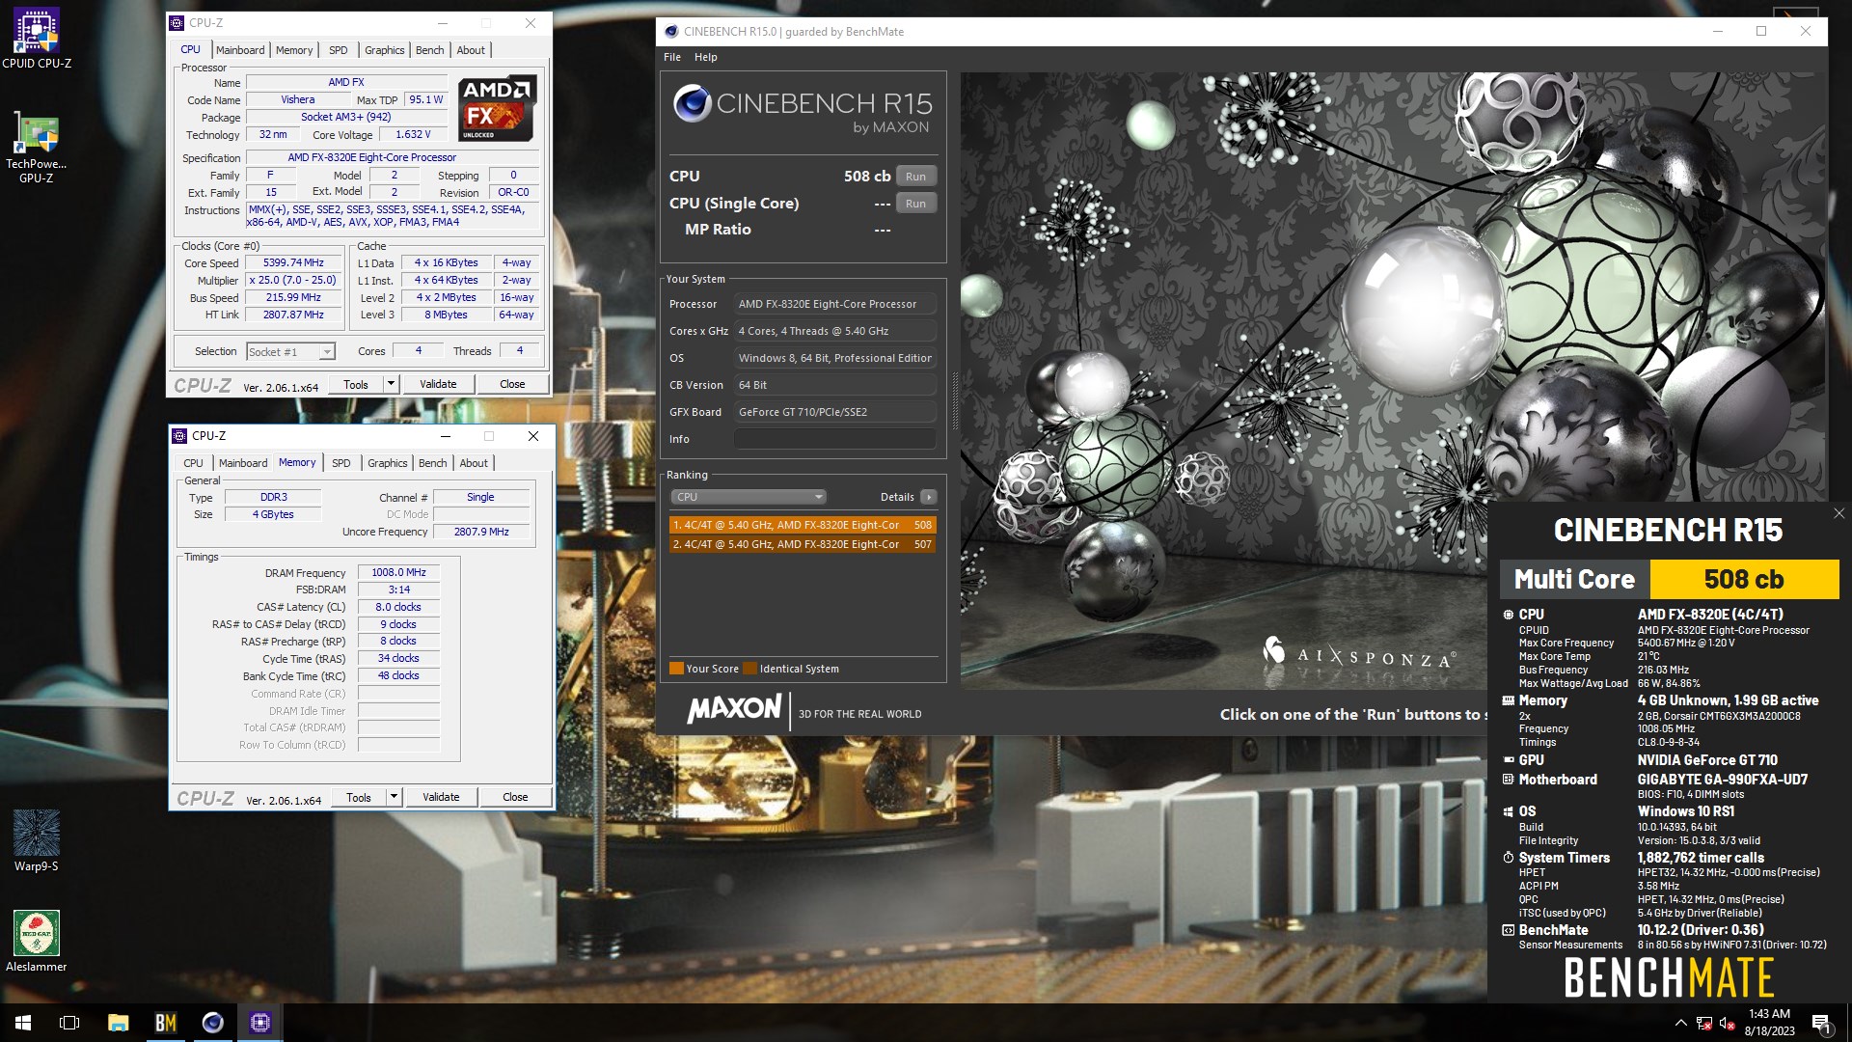Open File Explorer from the taskbar

tap(118, 1023)
